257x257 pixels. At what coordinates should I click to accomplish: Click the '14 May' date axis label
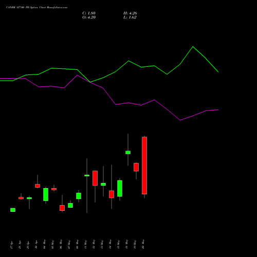[111, 244]
